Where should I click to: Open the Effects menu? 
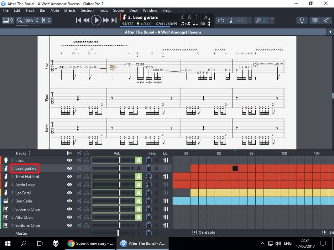(x=70, y=10)
